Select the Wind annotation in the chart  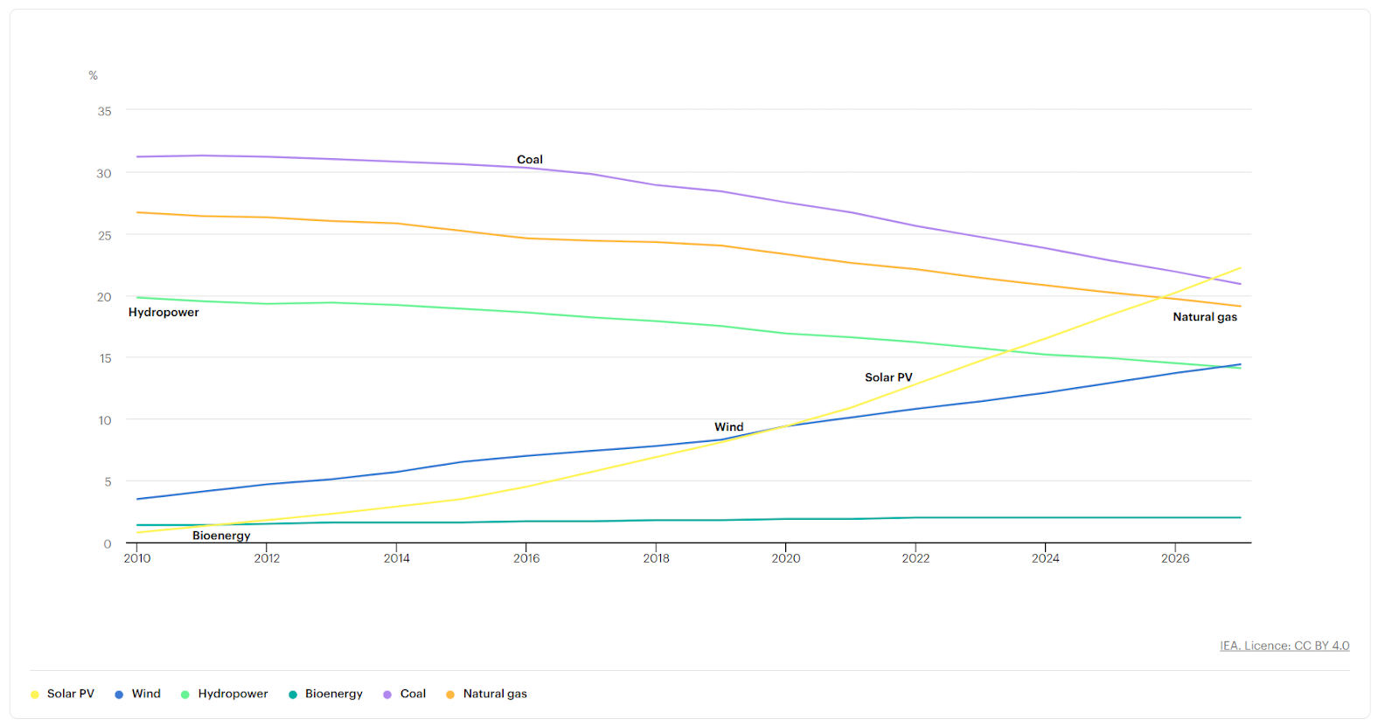728,427
